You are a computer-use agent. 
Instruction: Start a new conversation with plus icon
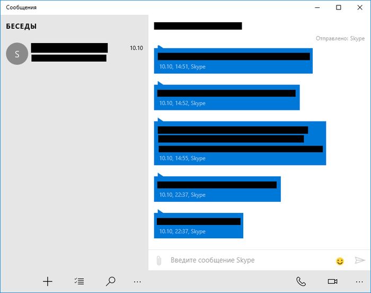click(48, 281)
